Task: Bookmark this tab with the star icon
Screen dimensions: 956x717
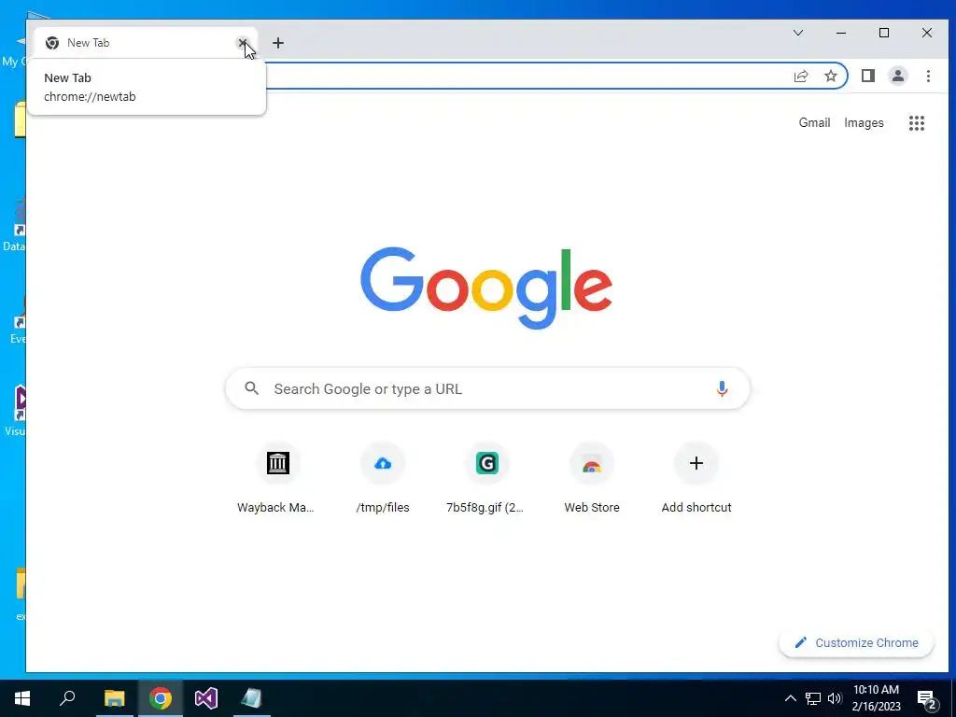Action: (830, 76)
